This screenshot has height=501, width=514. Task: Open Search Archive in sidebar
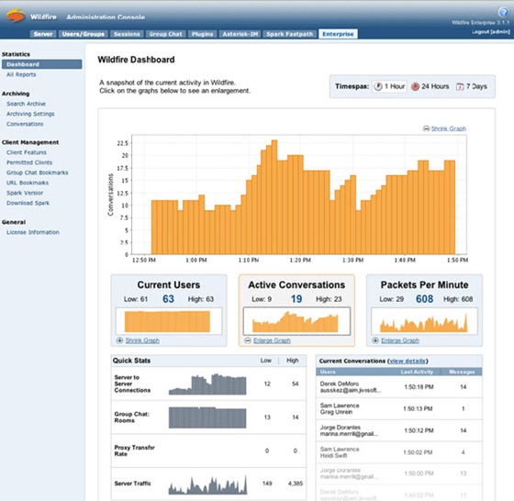pyautogui.click(x=27, y=104)
